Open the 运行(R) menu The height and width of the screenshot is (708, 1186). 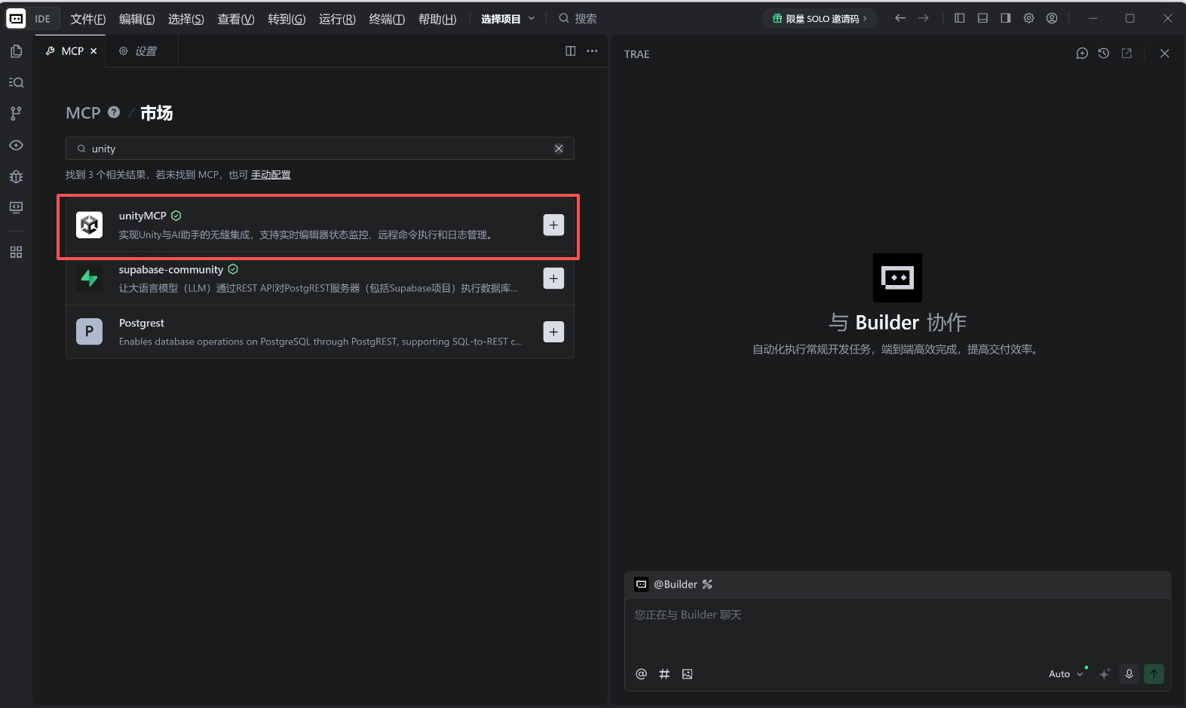point(337,19)
